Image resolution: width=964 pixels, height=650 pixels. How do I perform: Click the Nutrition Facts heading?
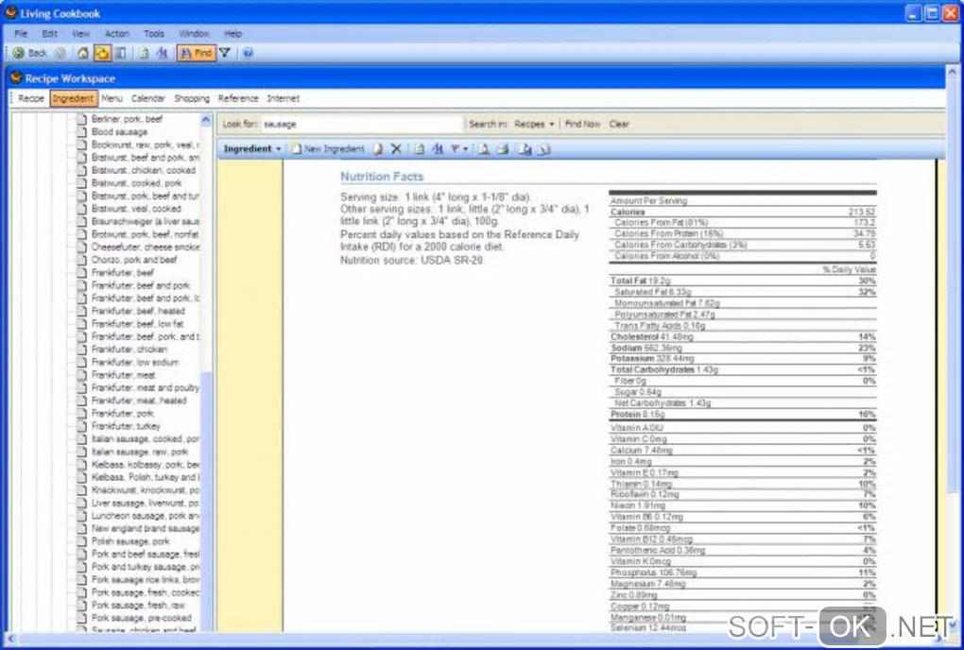point(382,177)
